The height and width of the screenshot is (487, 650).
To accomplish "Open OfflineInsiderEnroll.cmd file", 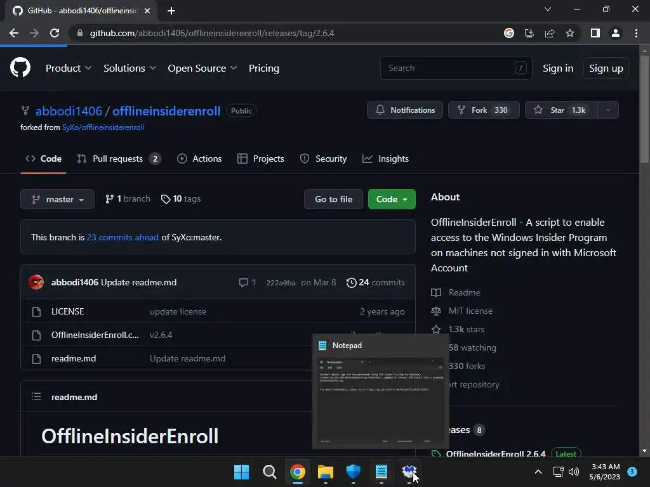I will pos(95,335).
